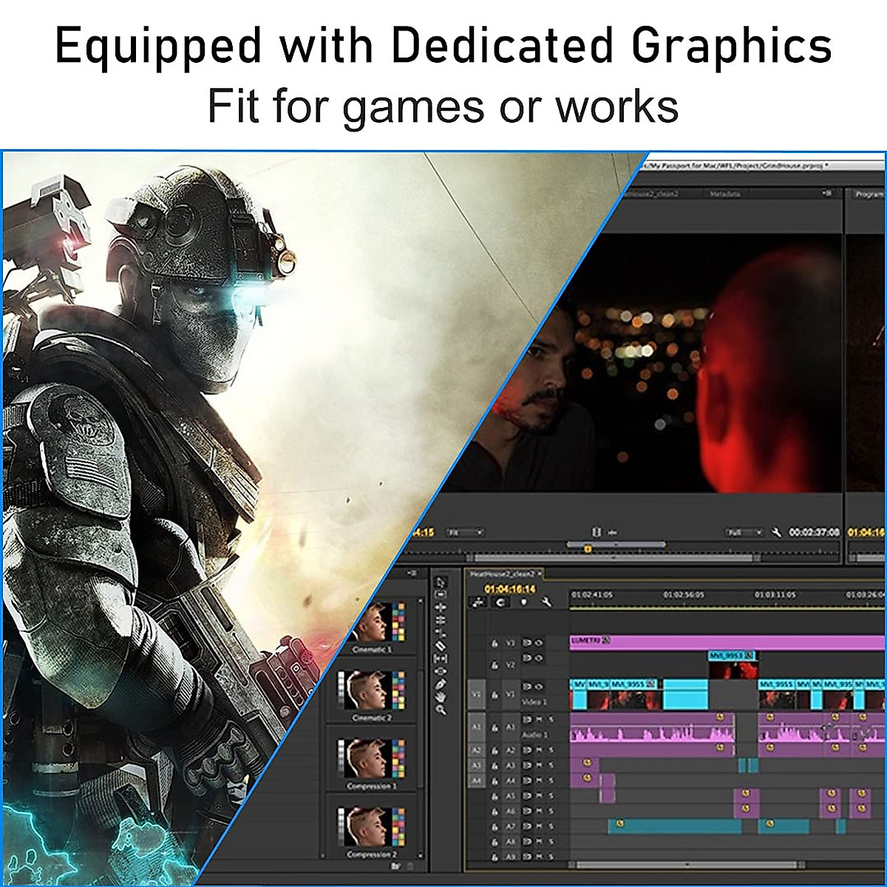887x887 pixels.
Task: Click the source monitor playhead marker
Action: (587, 548)
